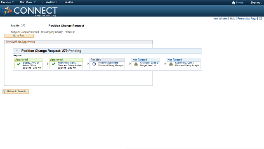The height and width of the screenshot is (149, 264).
Task: Click Return to Search button
Action: coord(16,91)
